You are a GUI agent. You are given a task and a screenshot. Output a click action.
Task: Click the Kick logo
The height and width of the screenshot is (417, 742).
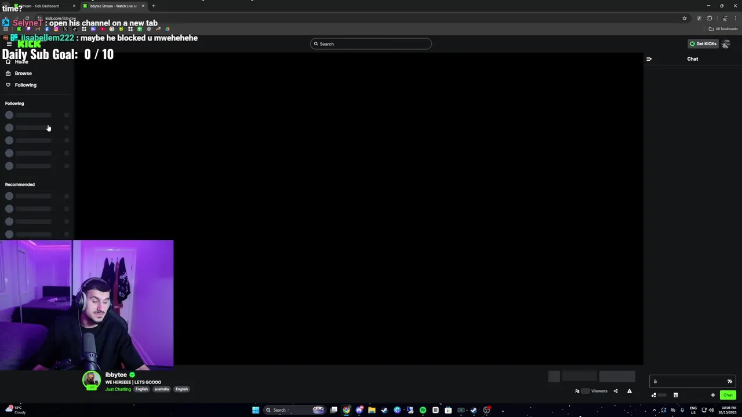coord(29,44)
